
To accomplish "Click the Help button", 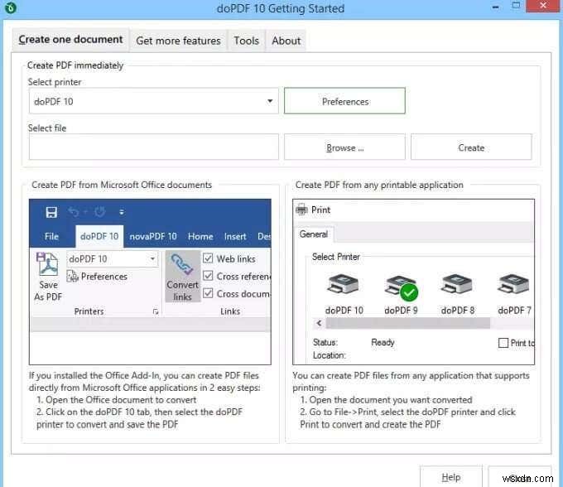I will (x=451, y=477).
